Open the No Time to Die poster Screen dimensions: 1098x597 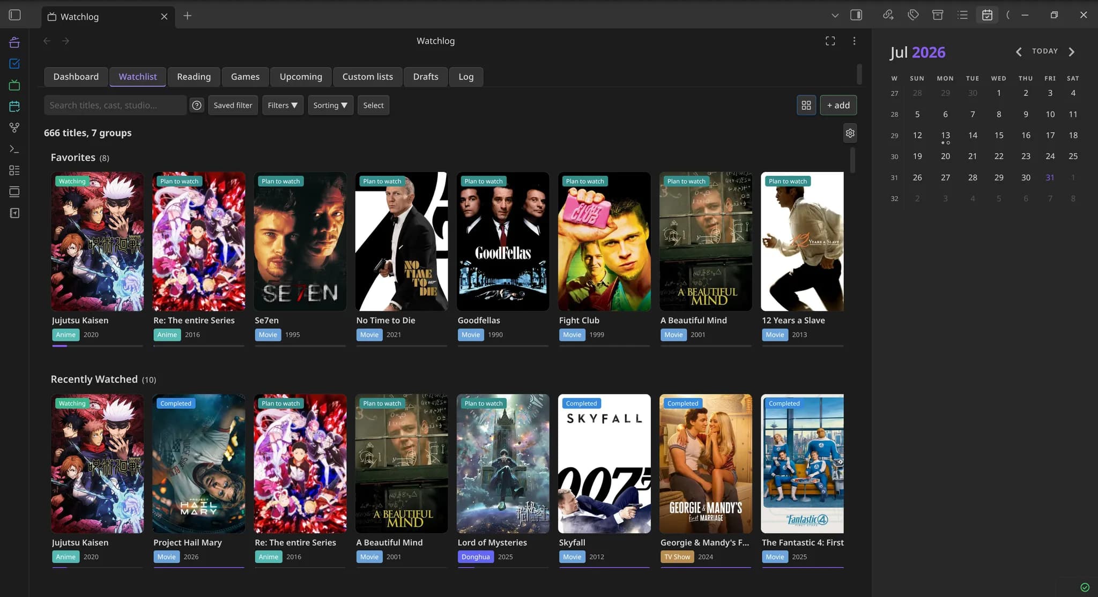pos(402,241)
